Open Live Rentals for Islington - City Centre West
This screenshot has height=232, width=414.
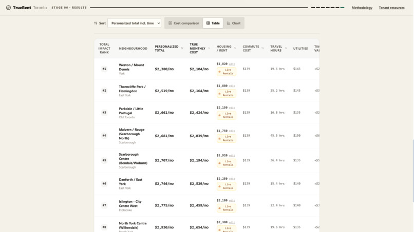point(227,208)
